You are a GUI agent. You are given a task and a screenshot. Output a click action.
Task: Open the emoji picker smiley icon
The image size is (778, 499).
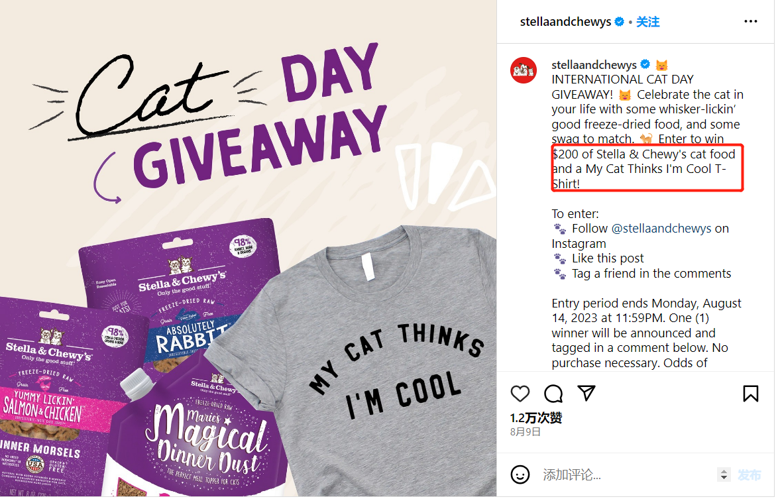(520, 474)
